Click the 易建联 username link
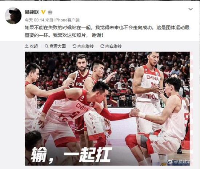The height and width of the screenshot is (169, 200). point(32,12)
